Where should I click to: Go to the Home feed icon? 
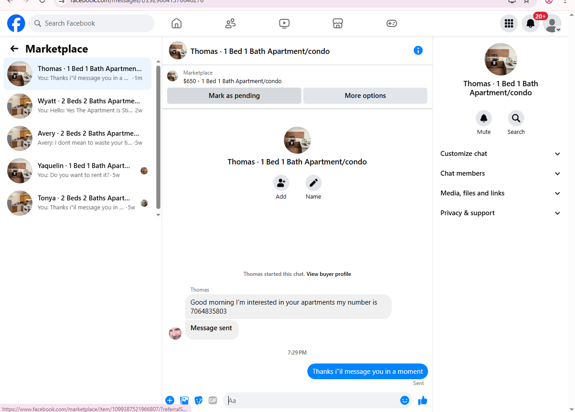coord(177,23)
